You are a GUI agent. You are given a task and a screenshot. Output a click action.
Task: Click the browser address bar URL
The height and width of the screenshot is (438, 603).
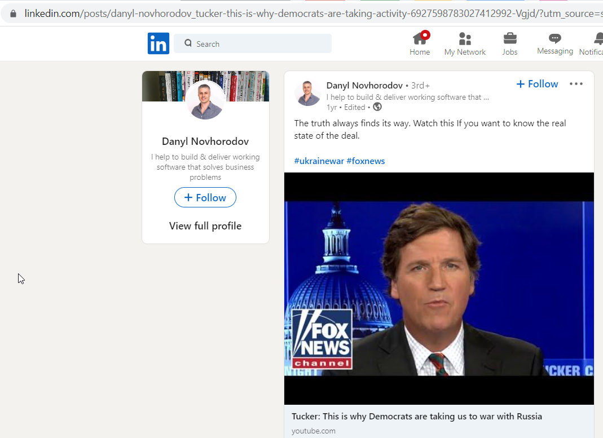(x=313, y=14)
